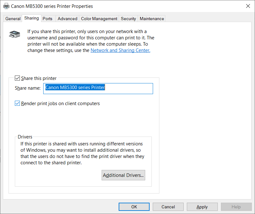Click the title text 'Canon MB5300 series Printer Properties'
Image resolution: width=255 pixels, height=214 pixels.
(x=52, y=6)
